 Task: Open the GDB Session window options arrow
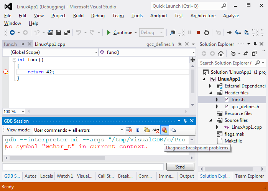(179, 121)
